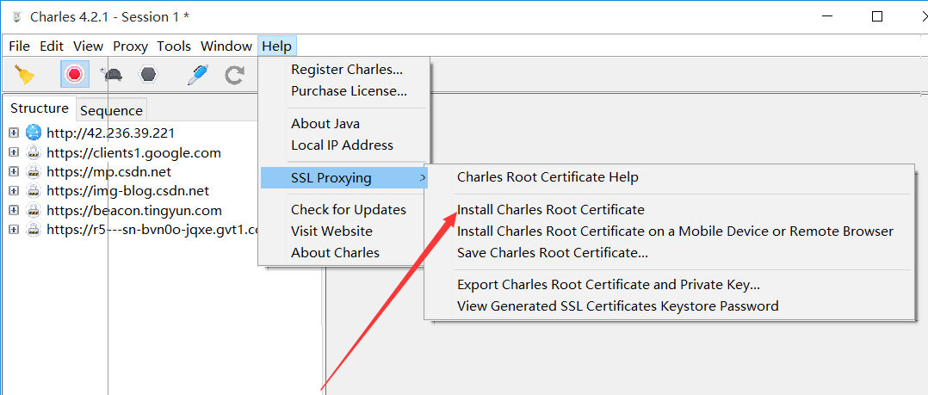928x395 pixels.
Task: Click the blue pen Compose icon
Action: point(198,75)
